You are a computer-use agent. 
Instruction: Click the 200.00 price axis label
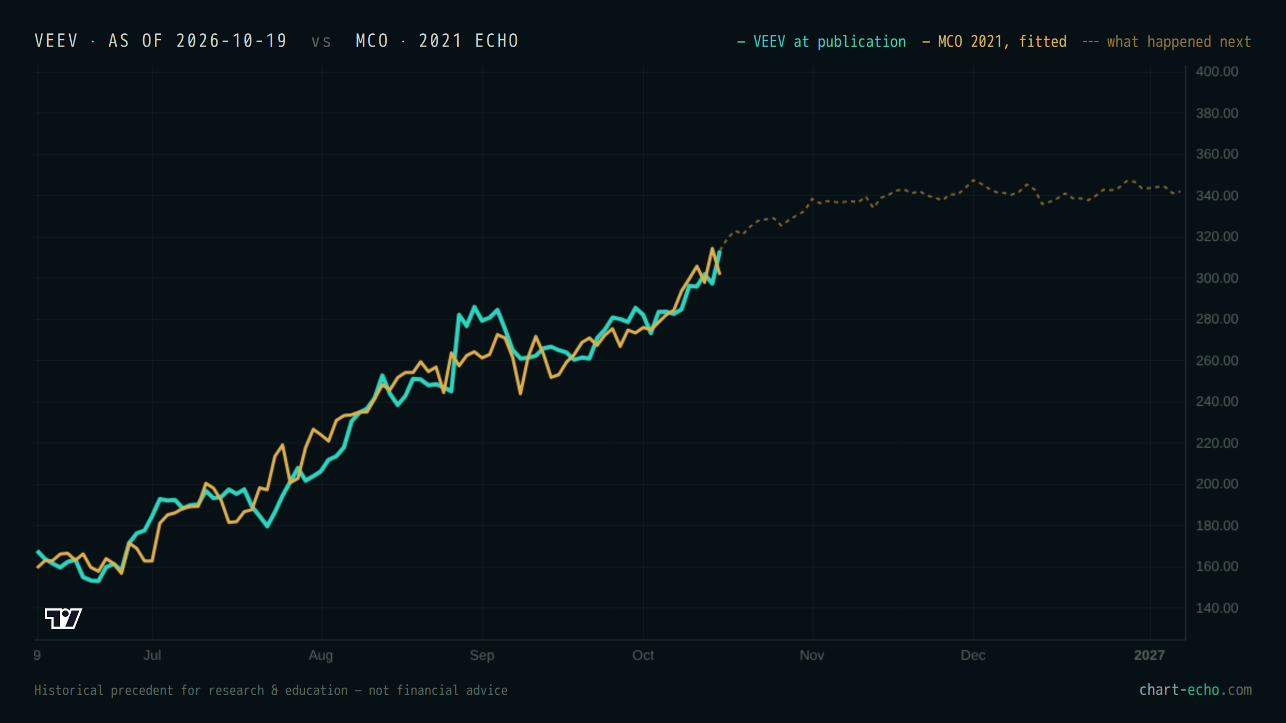click(x=1217, y=484)
